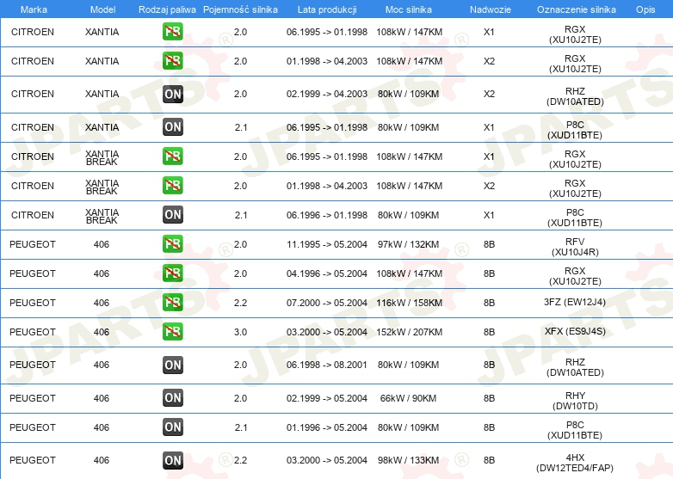The width and height of the screenshot is (673, 479).
Task: Click production dates '02.1999 -> 04.2003'
Action: (327, 94)
